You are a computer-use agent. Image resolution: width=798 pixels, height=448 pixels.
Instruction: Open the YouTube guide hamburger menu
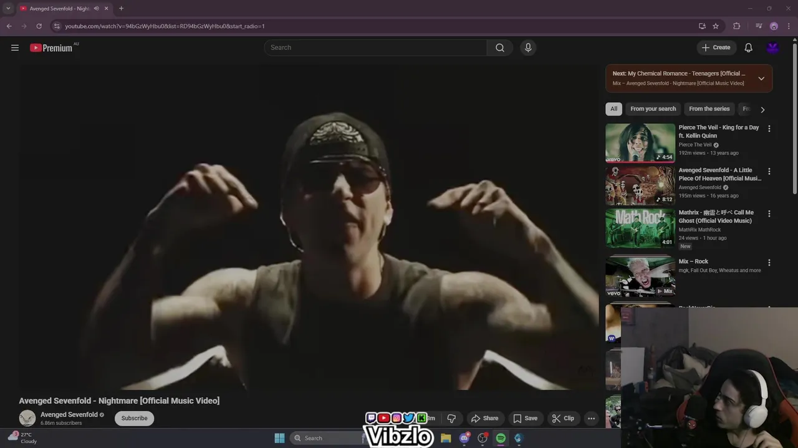(x=15, y=48)
